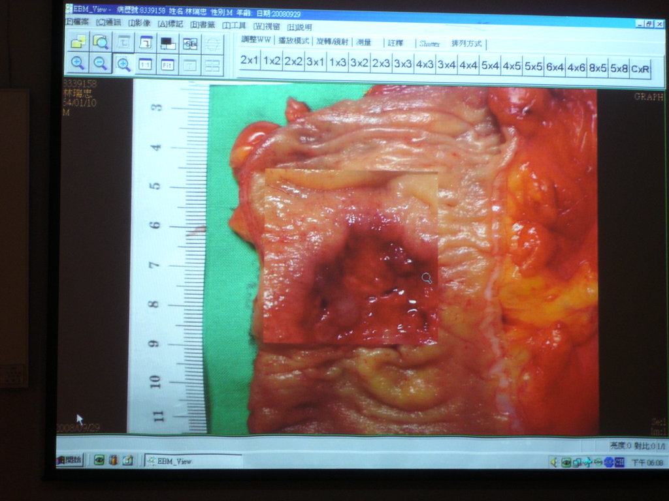Toggle the selected magnifier lens tool
Image resolution: width=669 pixels, height=501 pixels.
pyautogui.click(x=123, y=64)
